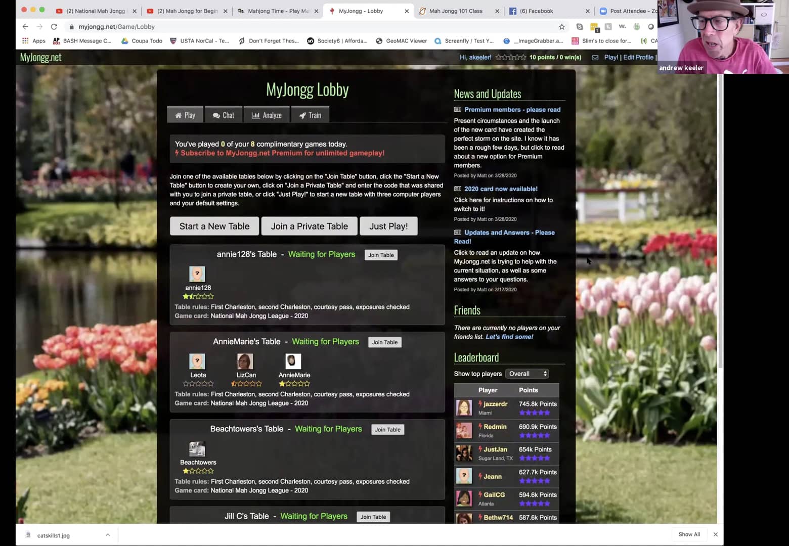Click Let's find some! friends link
789x546 pixels.
(x=509, y=337)
